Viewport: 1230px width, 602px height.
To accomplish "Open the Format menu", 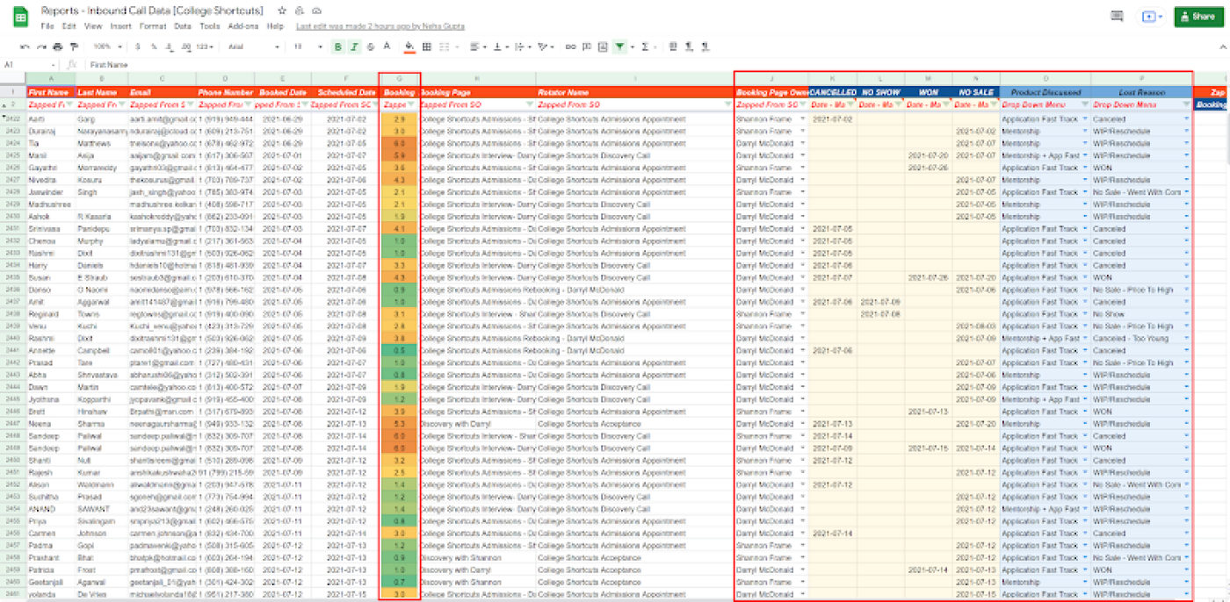I will coord(153,26).
